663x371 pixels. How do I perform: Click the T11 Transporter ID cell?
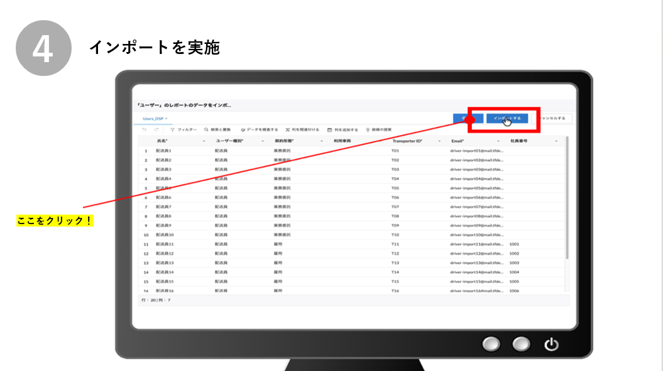pyautogui.click(x=395, y=244)
